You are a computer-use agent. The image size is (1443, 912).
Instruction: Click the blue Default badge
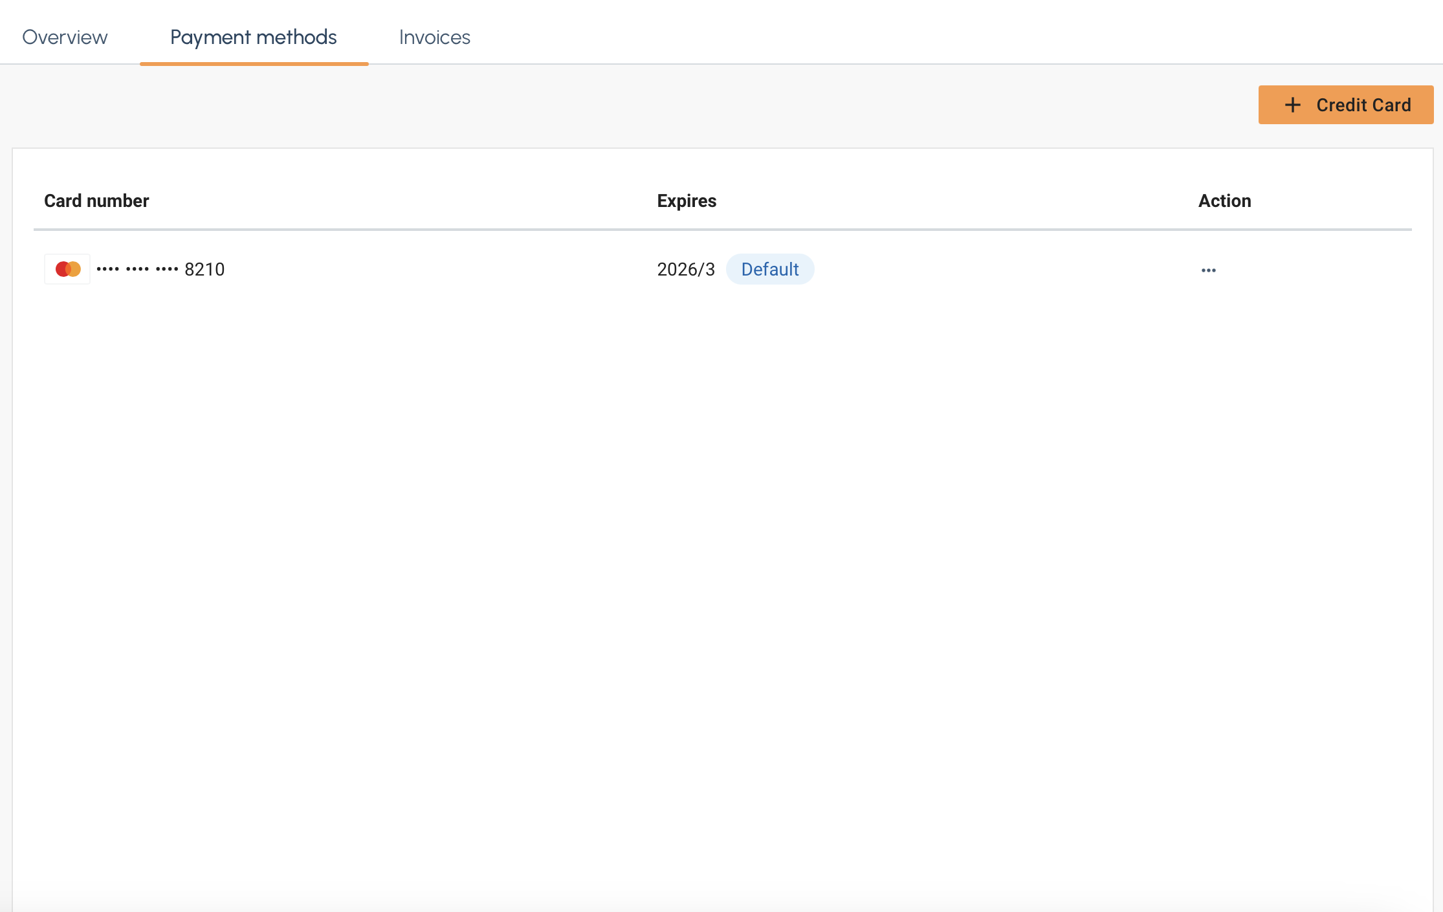pos(769,269)
